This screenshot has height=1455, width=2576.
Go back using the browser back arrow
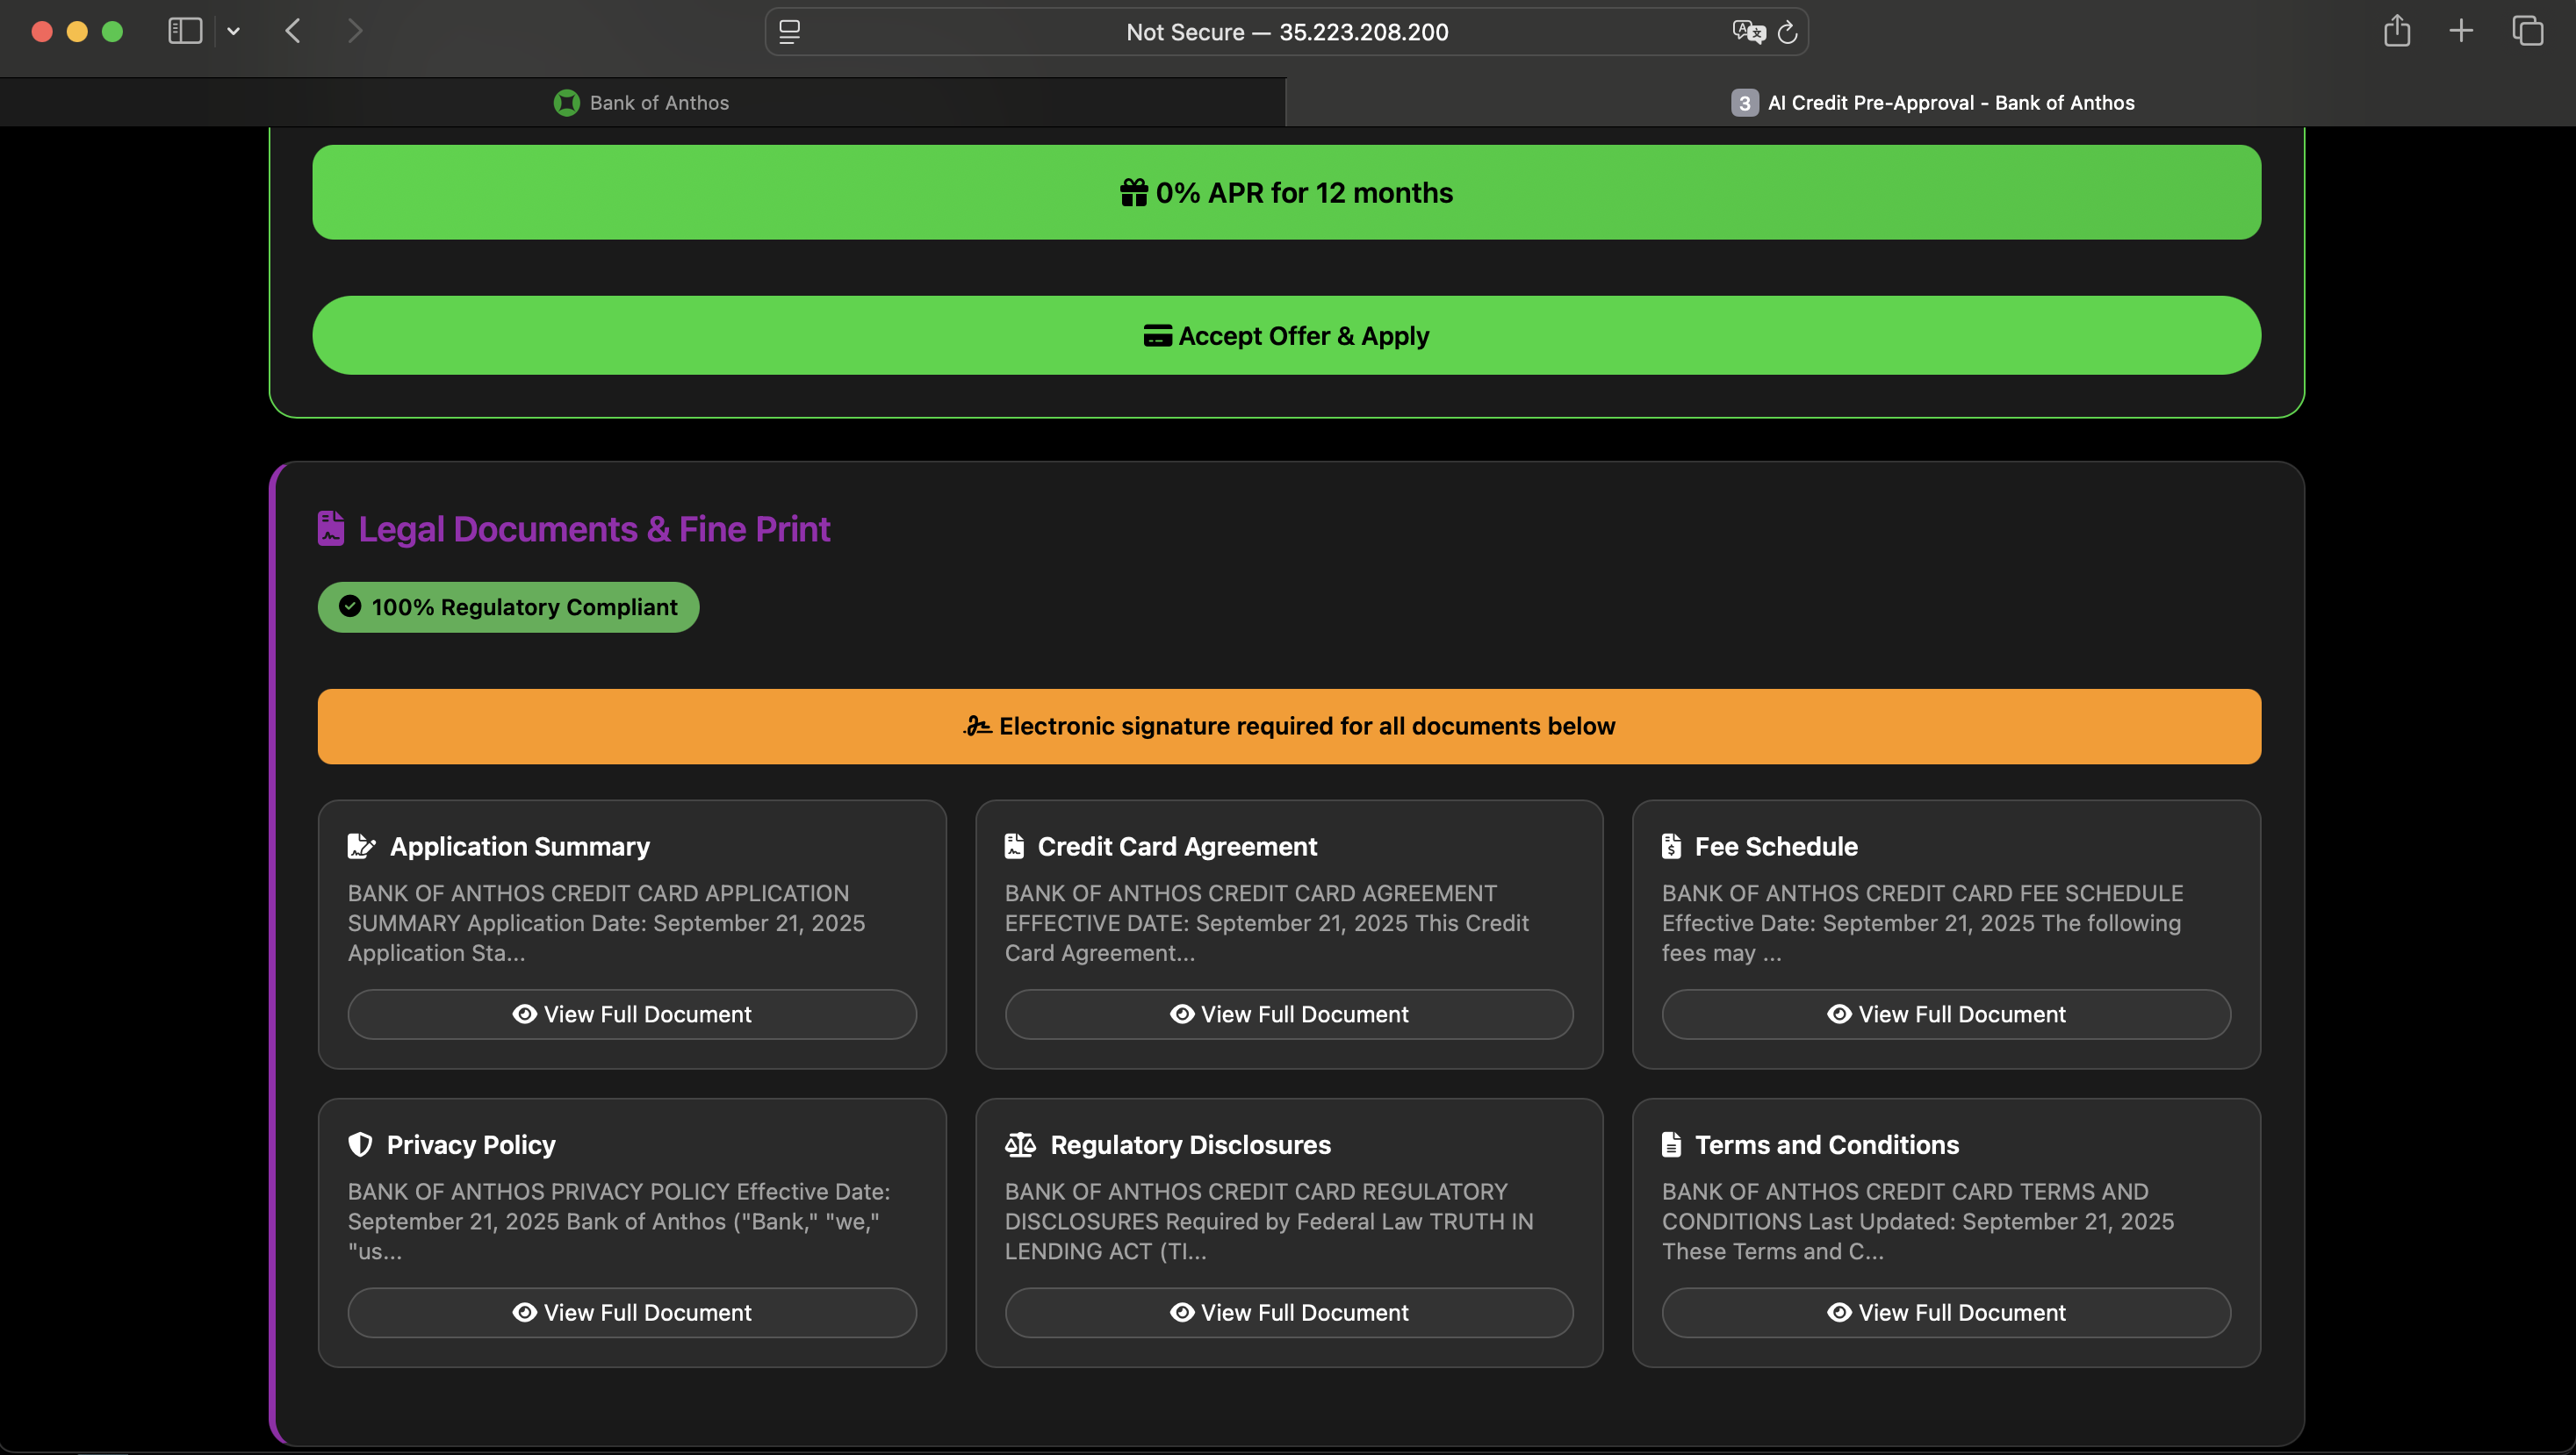click(293, 32)
